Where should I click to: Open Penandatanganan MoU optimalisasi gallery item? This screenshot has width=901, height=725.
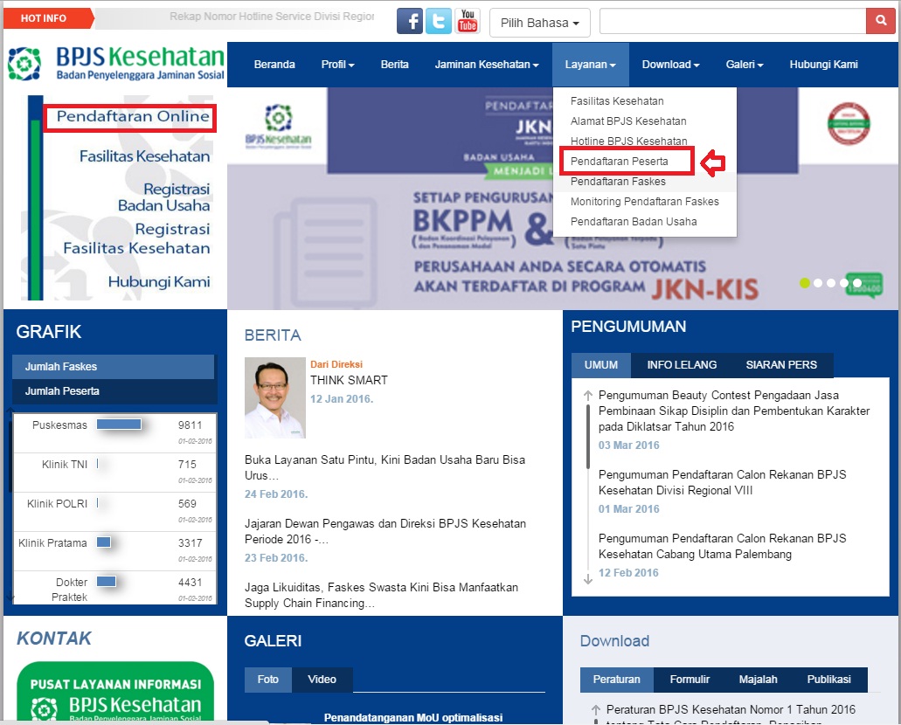[x=413, y=717]
